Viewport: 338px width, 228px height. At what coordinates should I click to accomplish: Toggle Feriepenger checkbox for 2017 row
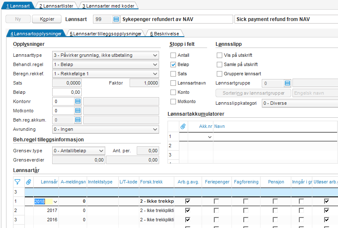tap(216, 210)
